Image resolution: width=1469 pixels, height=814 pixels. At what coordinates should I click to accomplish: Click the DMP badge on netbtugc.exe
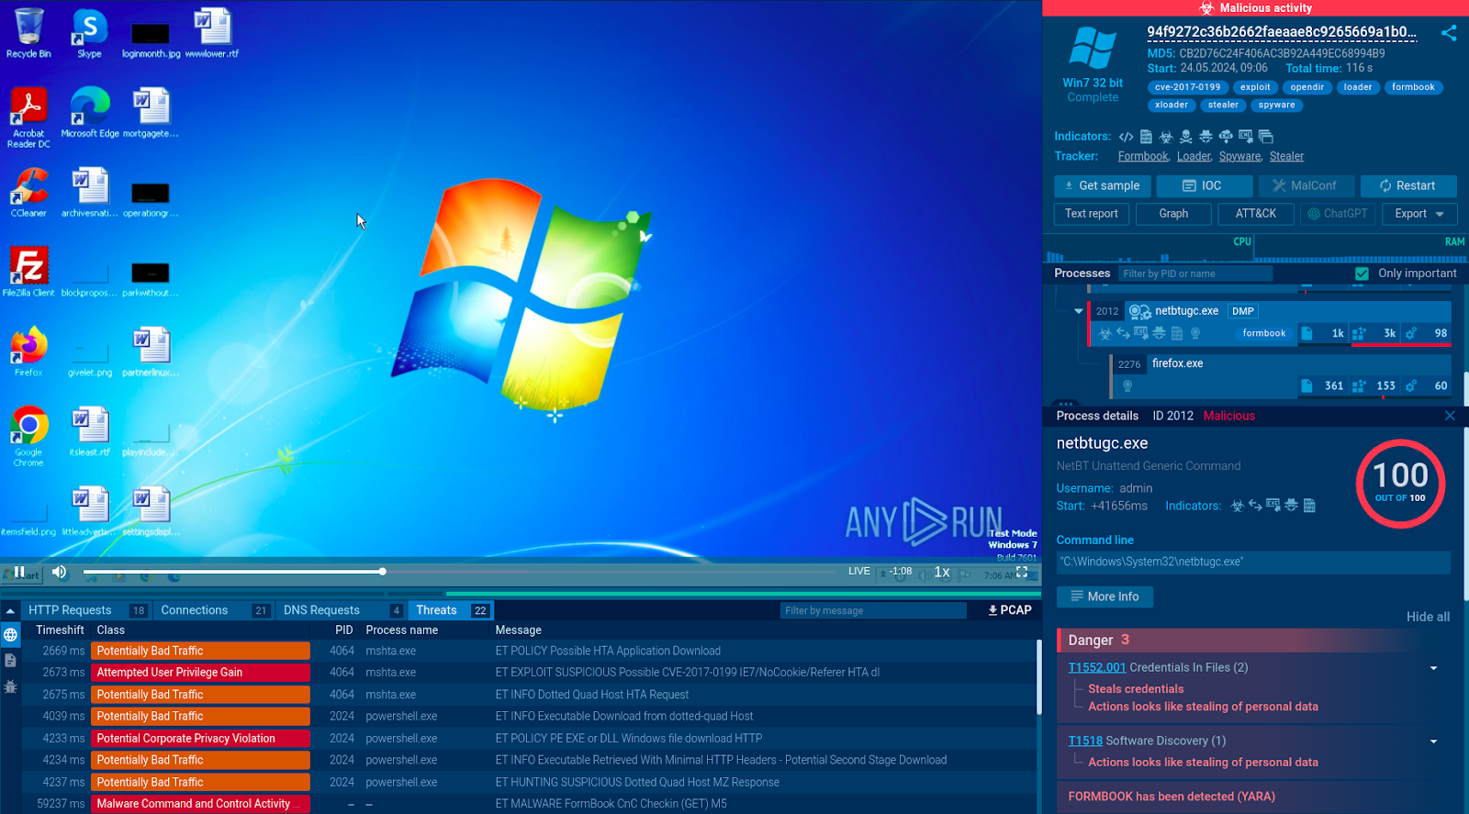[x=1242, y=311]
